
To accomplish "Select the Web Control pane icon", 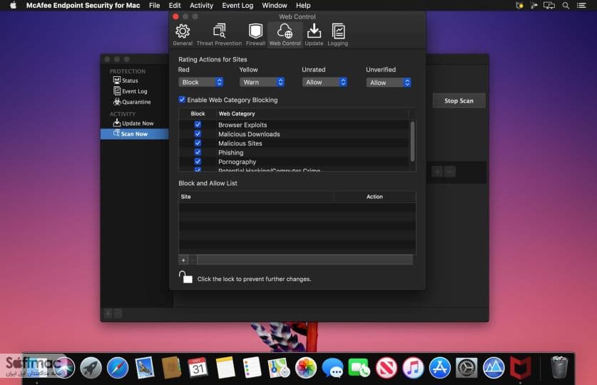I will click(x=285, y=35).
